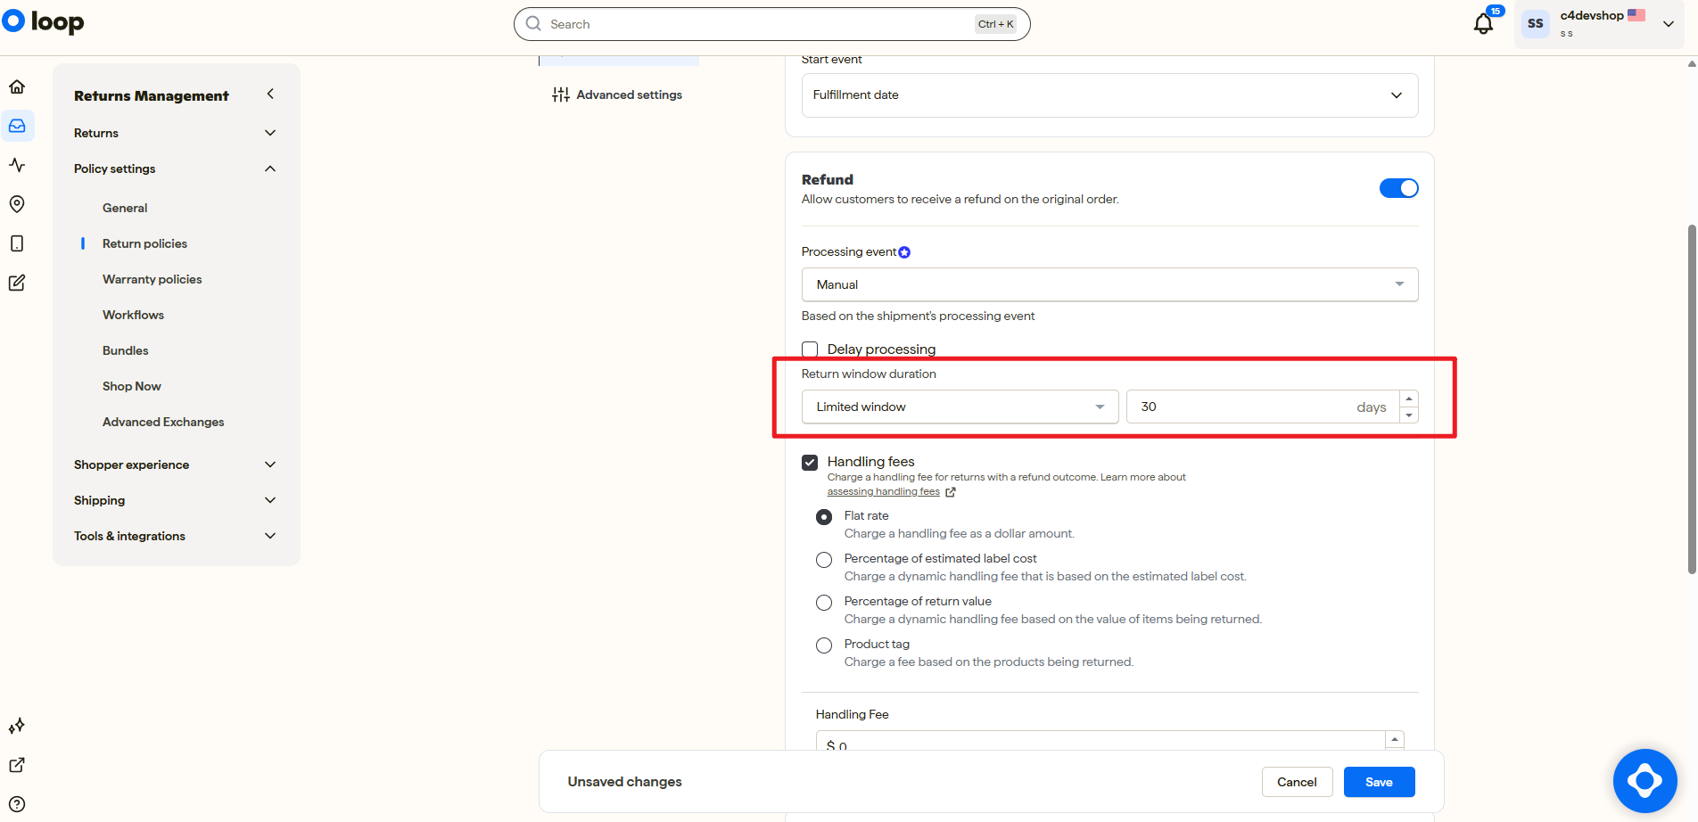Open Workflows page
Image resolution: width=1698 pixels, height=822 pixels.
coord(133,315)
